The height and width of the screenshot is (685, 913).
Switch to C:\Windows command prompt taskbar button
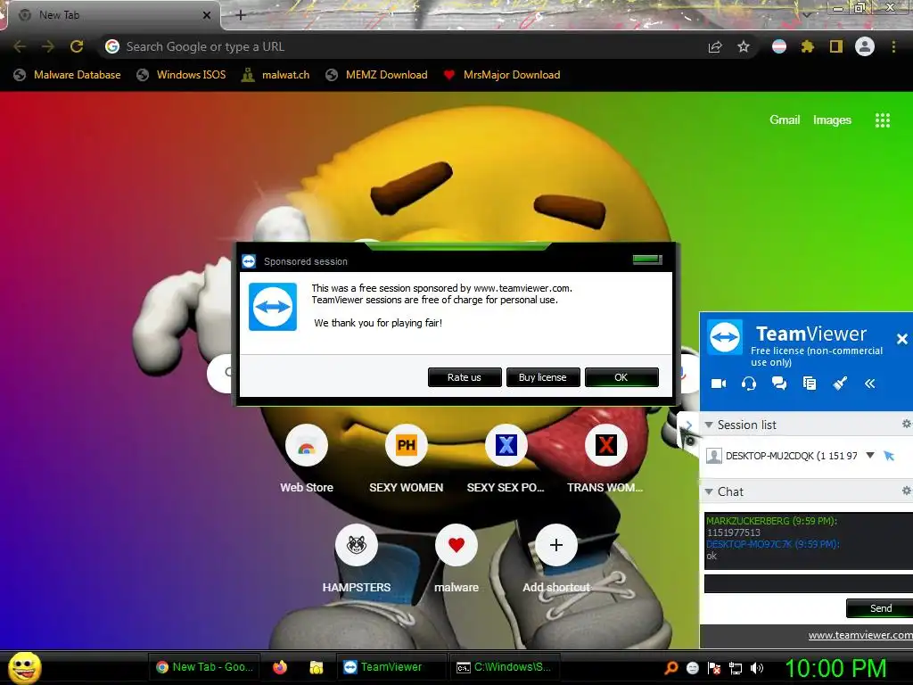coord(505,667)
